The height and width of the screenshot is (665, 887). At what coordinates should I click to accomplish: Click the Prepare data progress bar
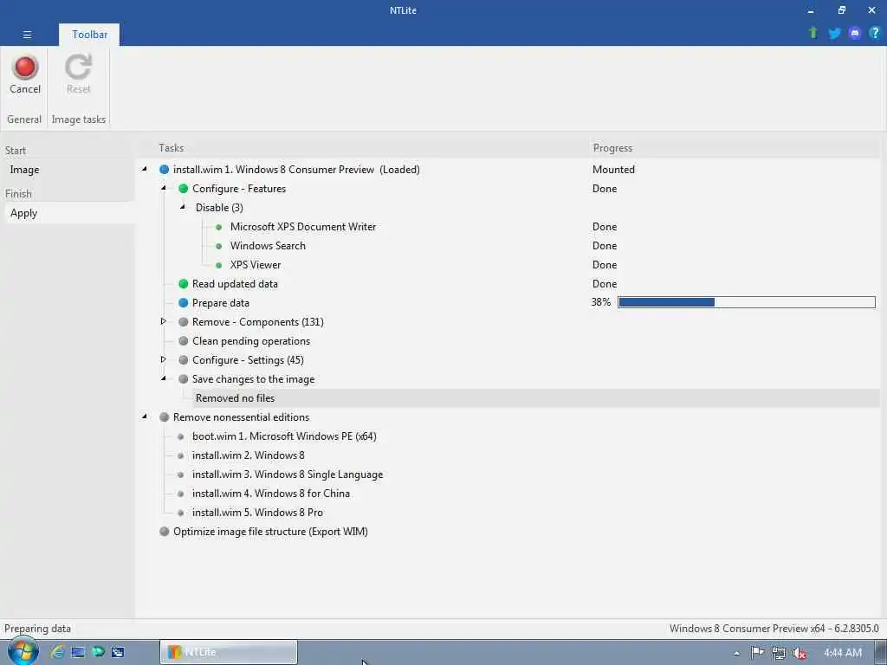click(747, 302)
